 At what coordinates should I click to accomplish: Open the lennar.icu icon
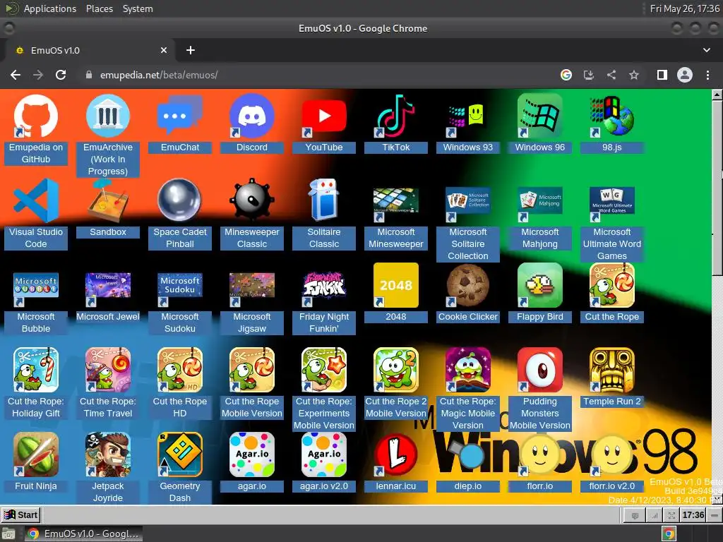395,455
